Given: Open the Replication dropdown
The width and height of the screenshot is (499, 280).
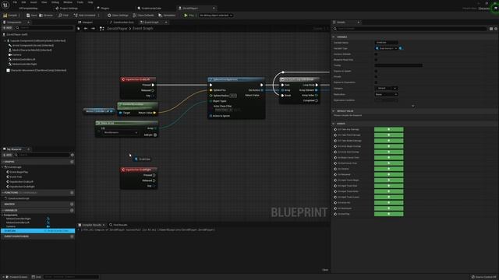Looking at the screenshot, I should (x=387, y=94).
